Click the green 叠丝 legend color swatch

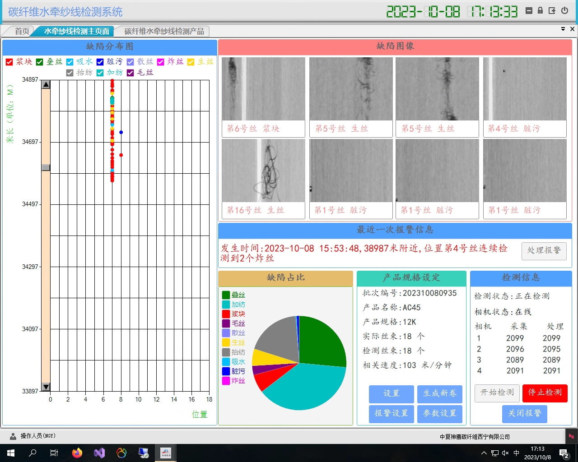click(x=226, y=295)
